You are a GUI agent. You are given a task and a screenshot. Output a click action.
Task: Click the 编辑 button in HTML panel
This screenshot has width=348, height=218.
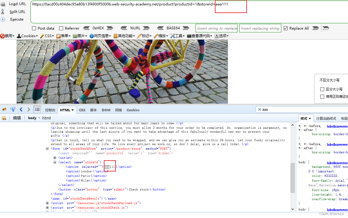point(17,118)
